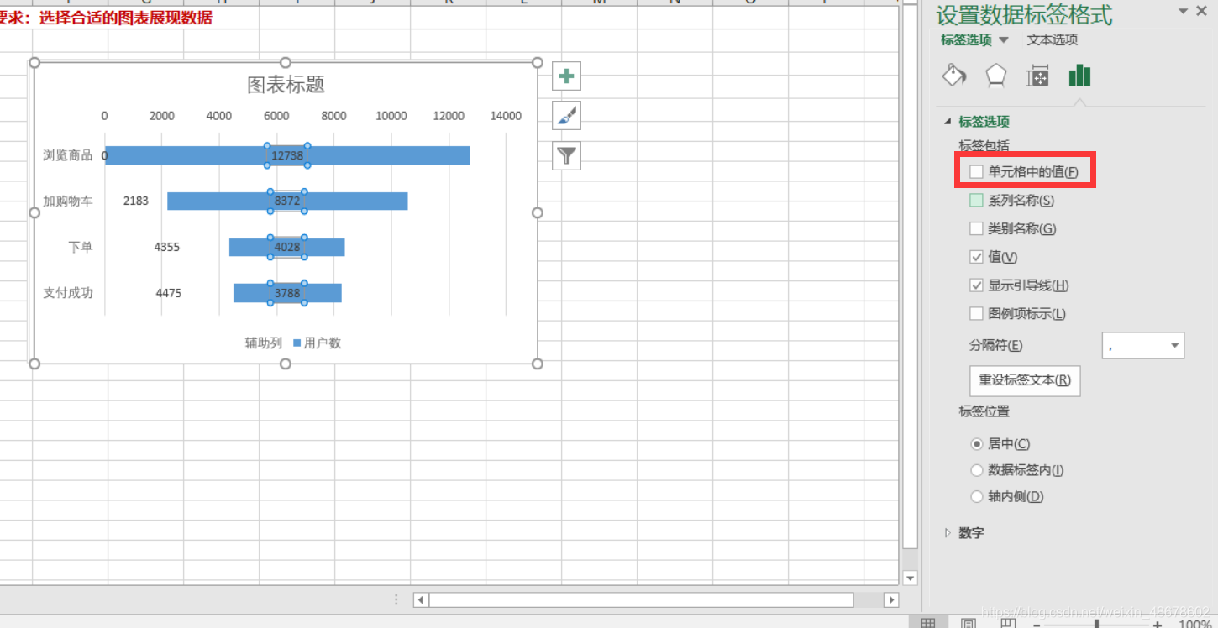Screen dimensions: 1218x628
Task: Click the 支付成功 category label
Action: (68, 293)
